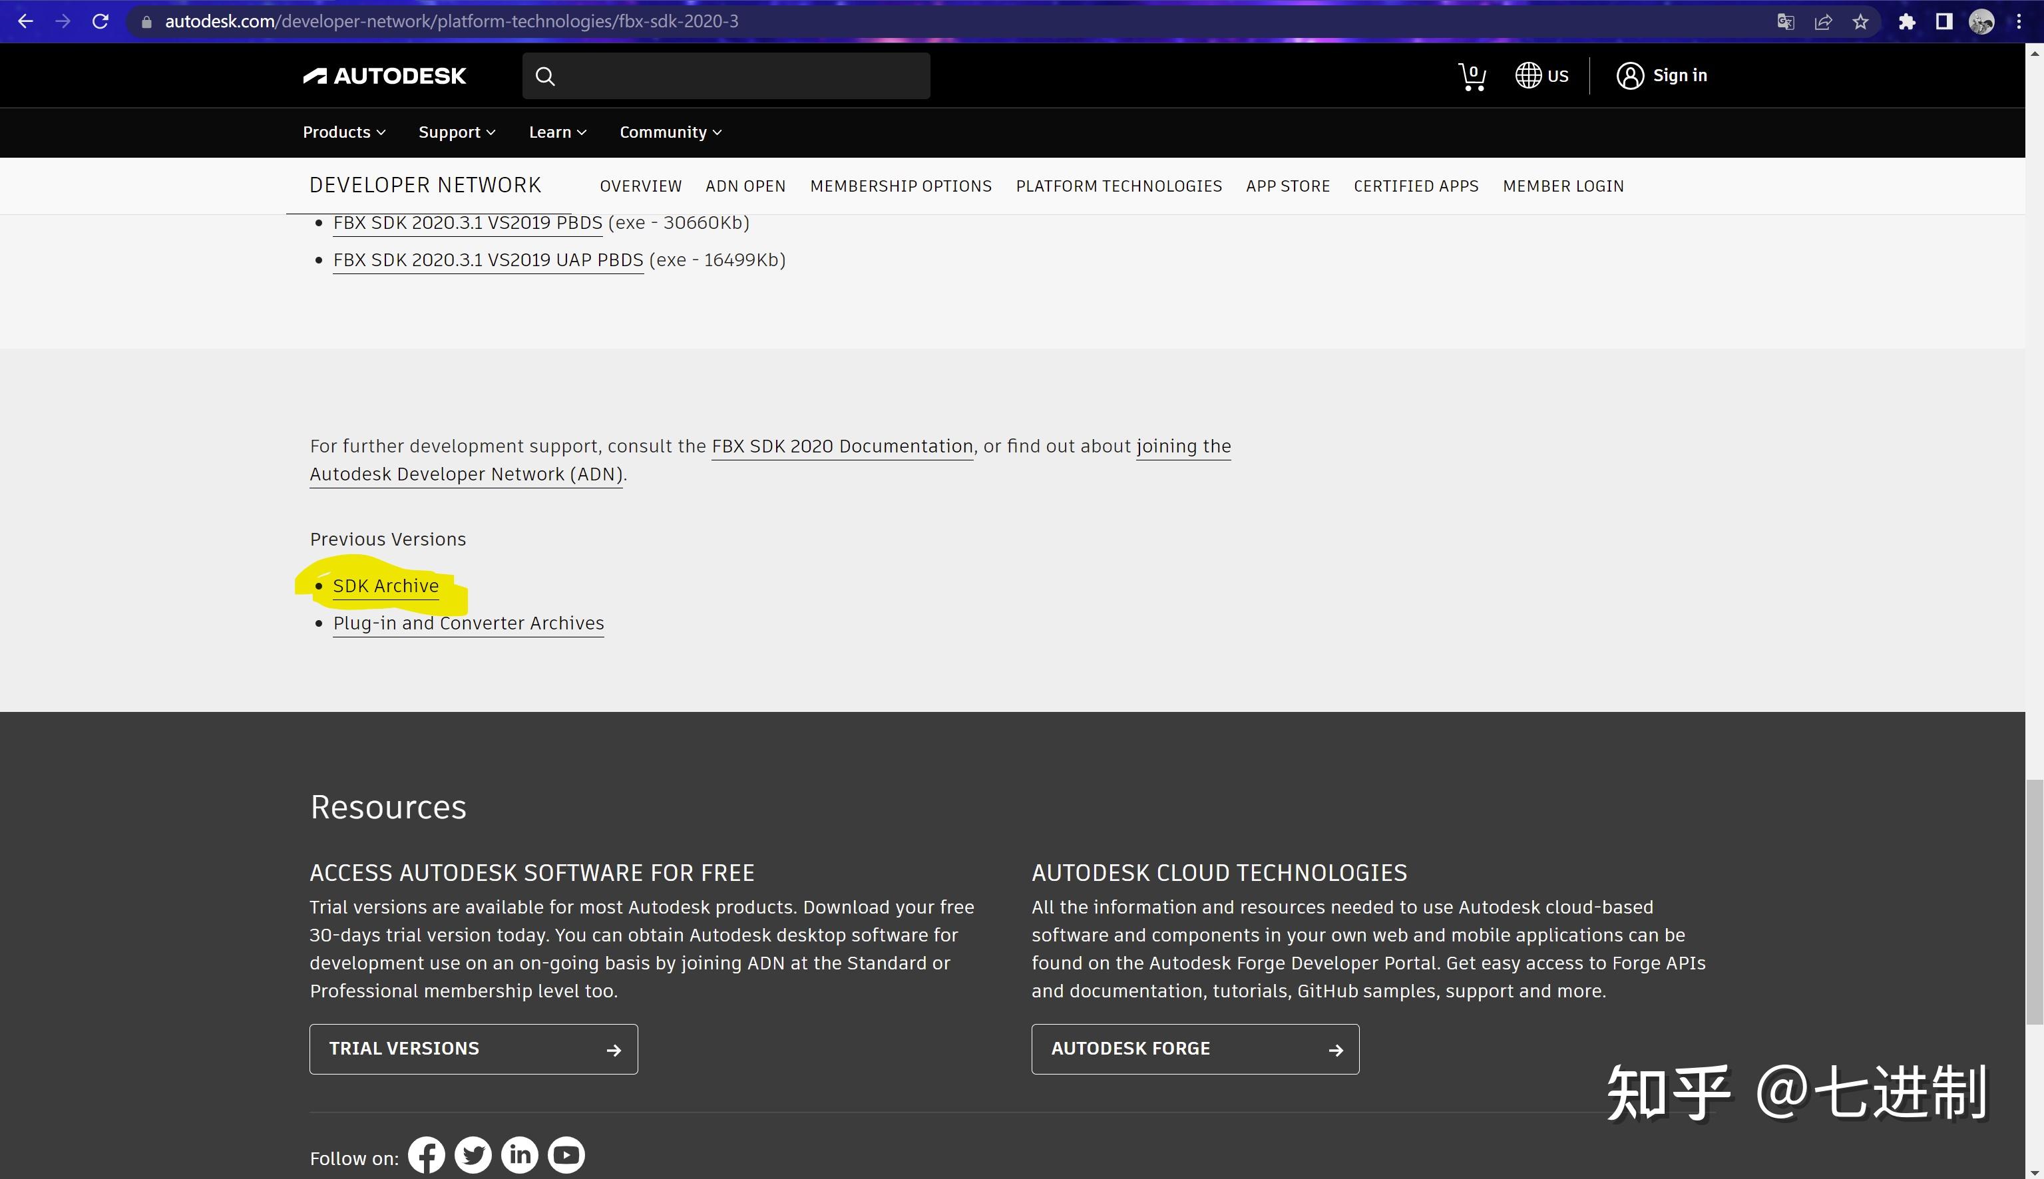Reload the page in browser

(x=101, y=22)
